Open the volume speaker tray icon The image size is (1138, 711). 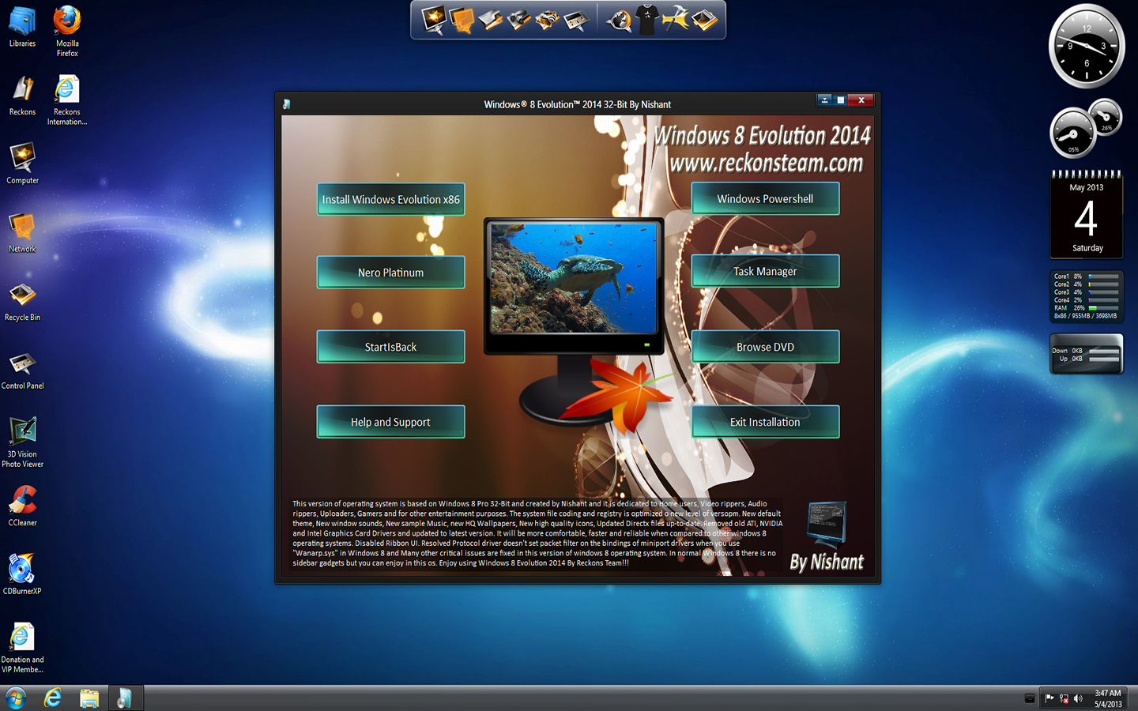click(1078, 698)
